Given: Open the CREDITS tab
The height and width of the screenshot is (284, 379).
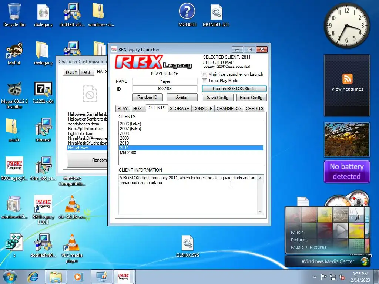Looking at the screenshot, I should [255, 109].
